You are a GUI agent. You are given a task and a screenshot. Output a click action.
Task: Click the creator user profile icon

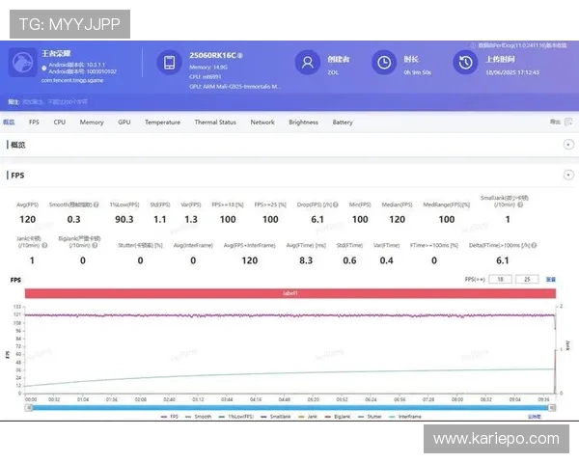(x=308, y=63)
